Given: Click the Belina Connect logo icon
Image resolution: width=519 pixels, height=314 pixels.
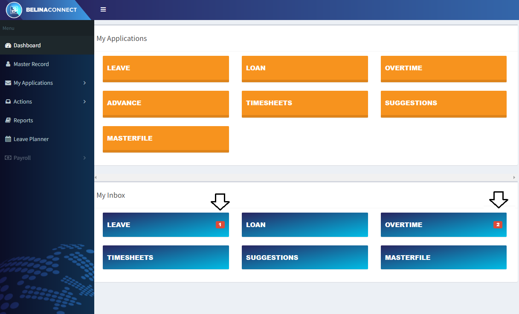Looking at the screenshot, I should [14, 10].
